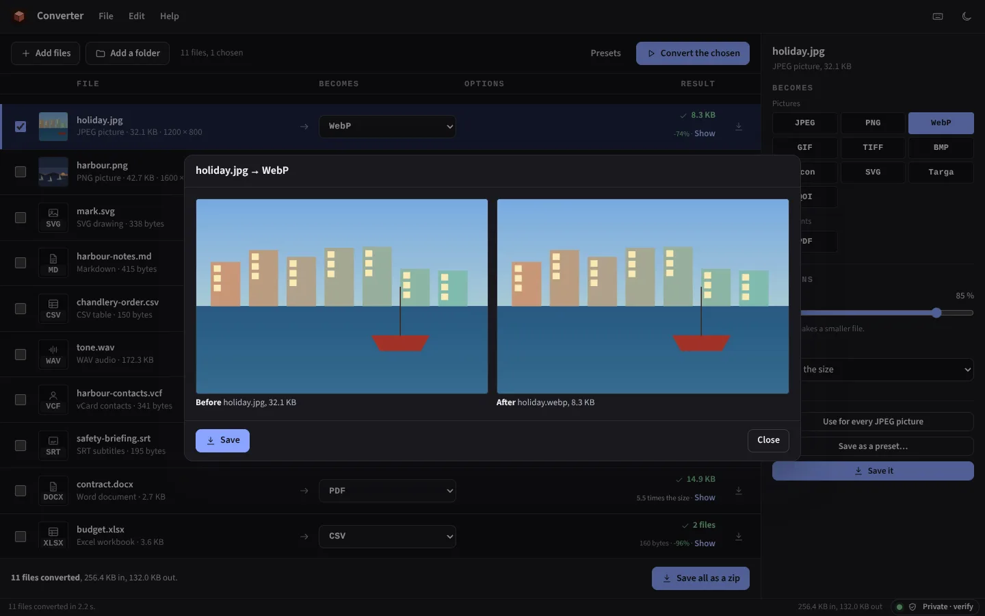Screen dimensions: 985x616
Task: Click Save as a preset…
Action: [x=873, y=446]
